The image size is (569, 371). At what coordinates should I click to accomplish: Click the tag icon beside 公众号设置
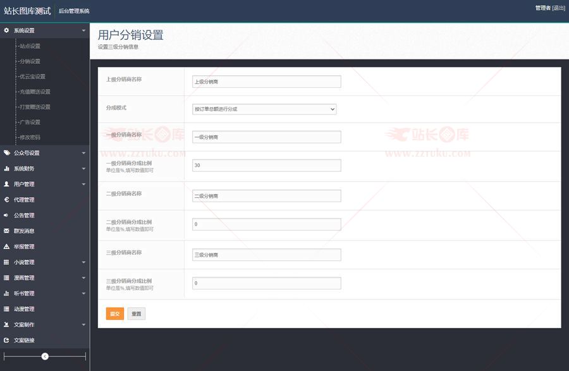click(6, 153)
